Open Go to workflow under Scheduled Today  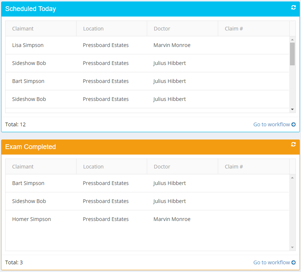pos(274,124)
